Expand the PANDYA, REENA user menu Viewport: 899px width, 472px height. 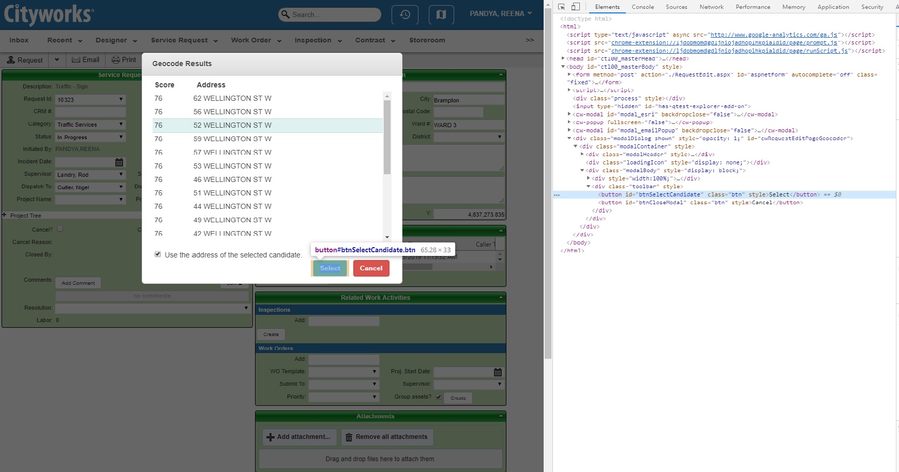[500, 13]
